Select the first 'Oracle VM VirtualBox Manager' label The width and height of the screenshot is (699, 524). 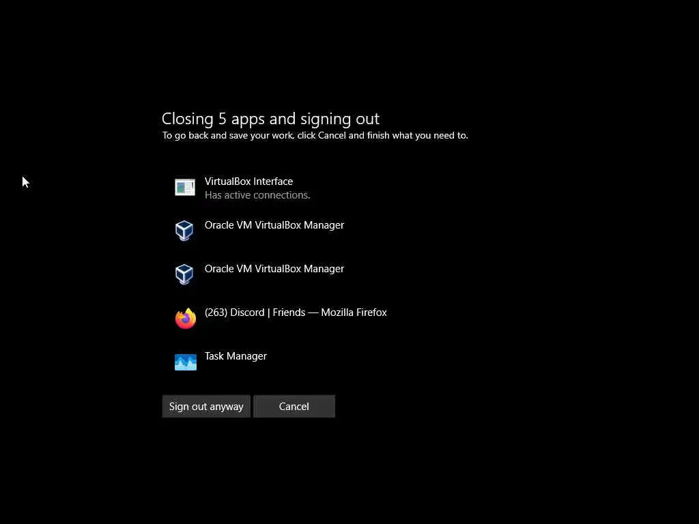(x=274, y=225)
